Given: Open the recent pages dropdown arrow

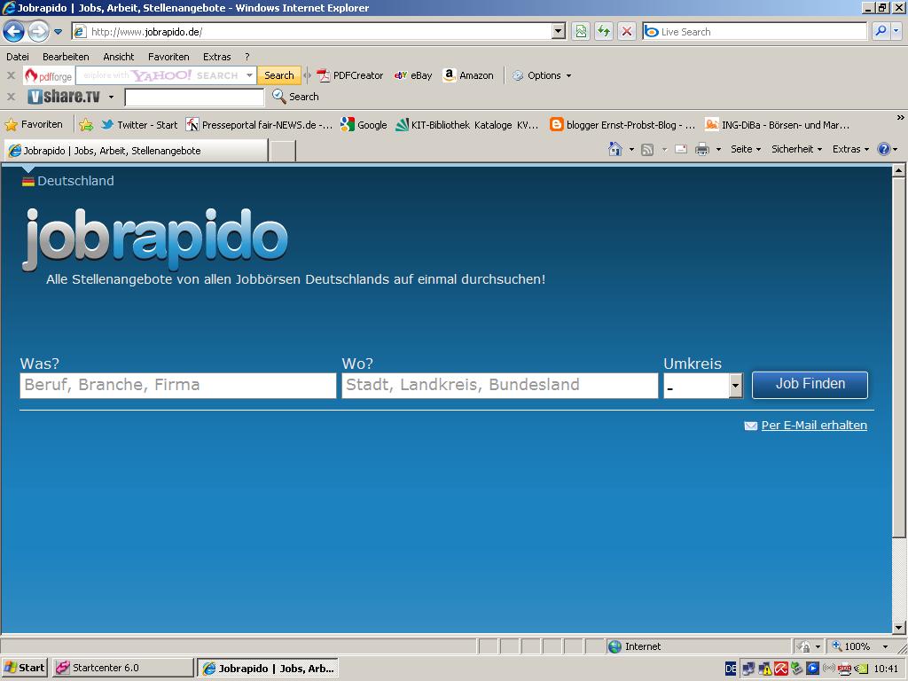Looking at the screenshot, I should [x=58, y=32].
